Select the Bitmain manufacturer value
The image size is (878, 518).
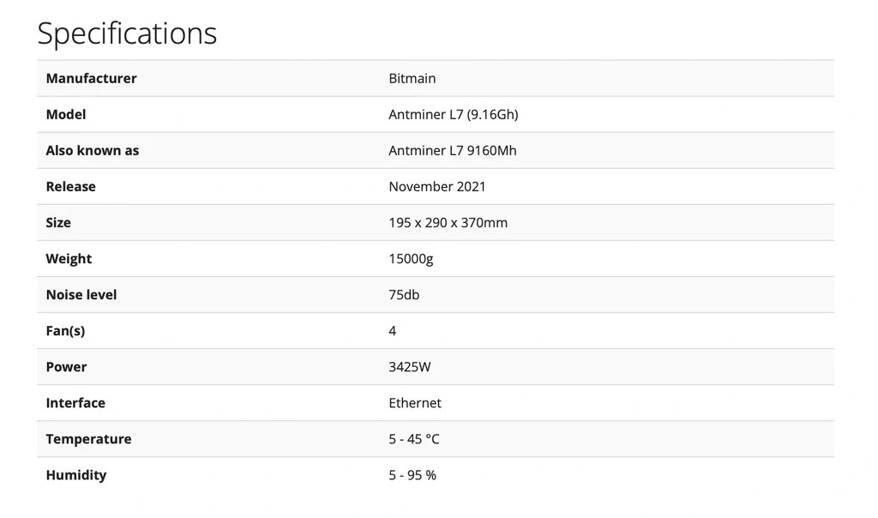[x=412, y=78]
